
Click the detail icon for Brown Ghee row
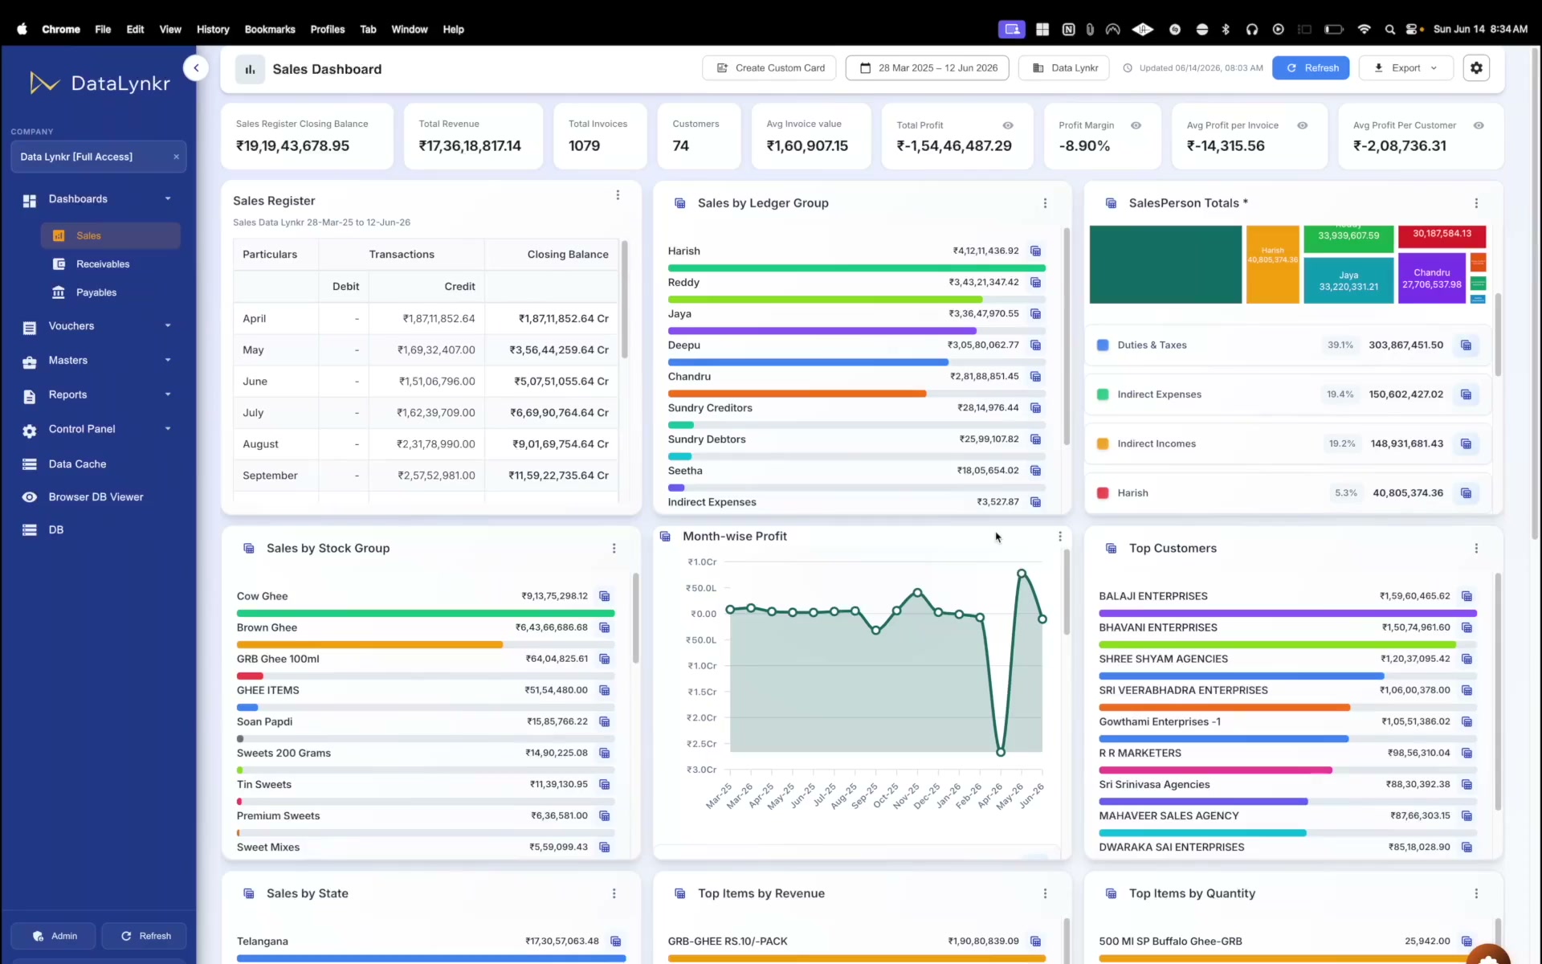point(605,627)
